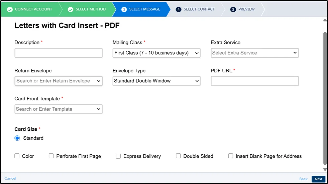
Task: Enable the Double Sided checkbox
Action: pos(178,156)
